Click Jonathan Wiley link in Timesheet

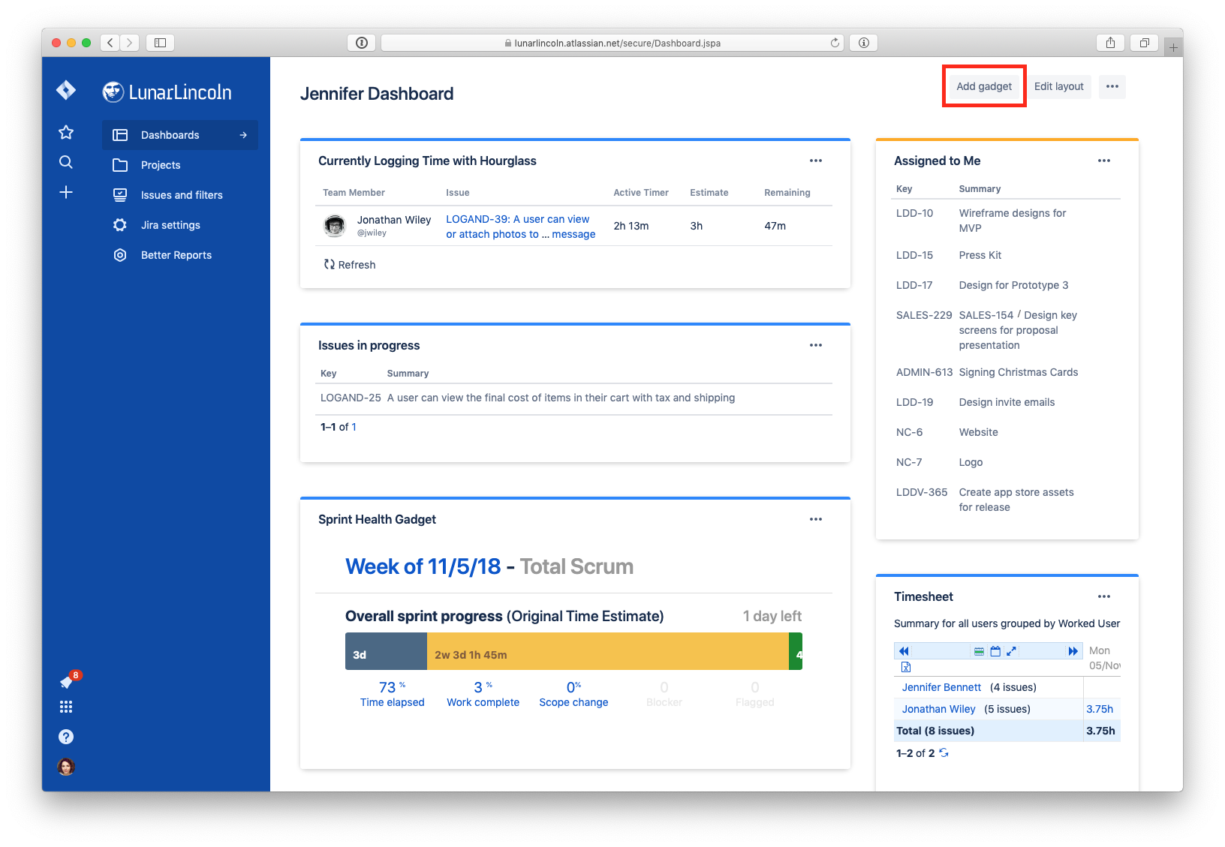[x=938, y=709]
